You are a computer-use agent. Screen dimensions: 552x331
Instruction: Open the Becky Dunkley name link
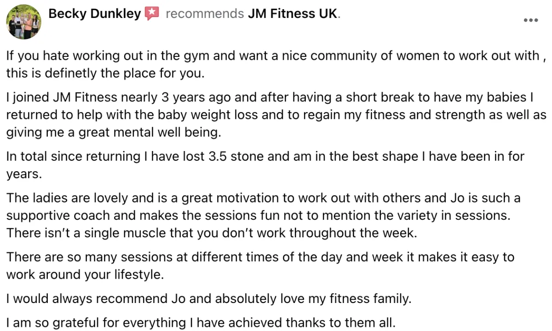[94, 14]
